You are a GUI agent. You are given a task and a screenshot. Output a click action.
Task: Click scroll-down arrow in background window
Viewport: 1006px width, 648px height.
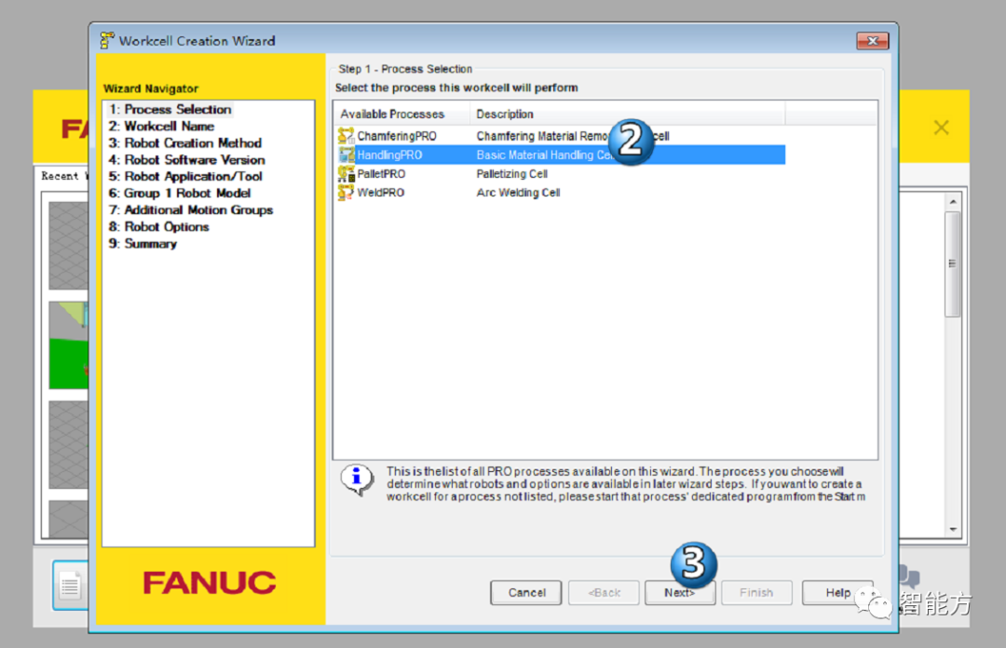(x=953, y=530)
